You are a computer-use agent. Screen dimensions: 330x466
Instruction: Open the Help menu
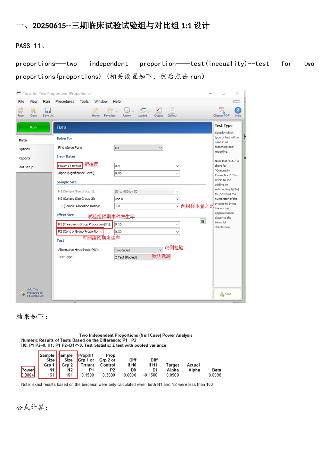tap(117, 102)
